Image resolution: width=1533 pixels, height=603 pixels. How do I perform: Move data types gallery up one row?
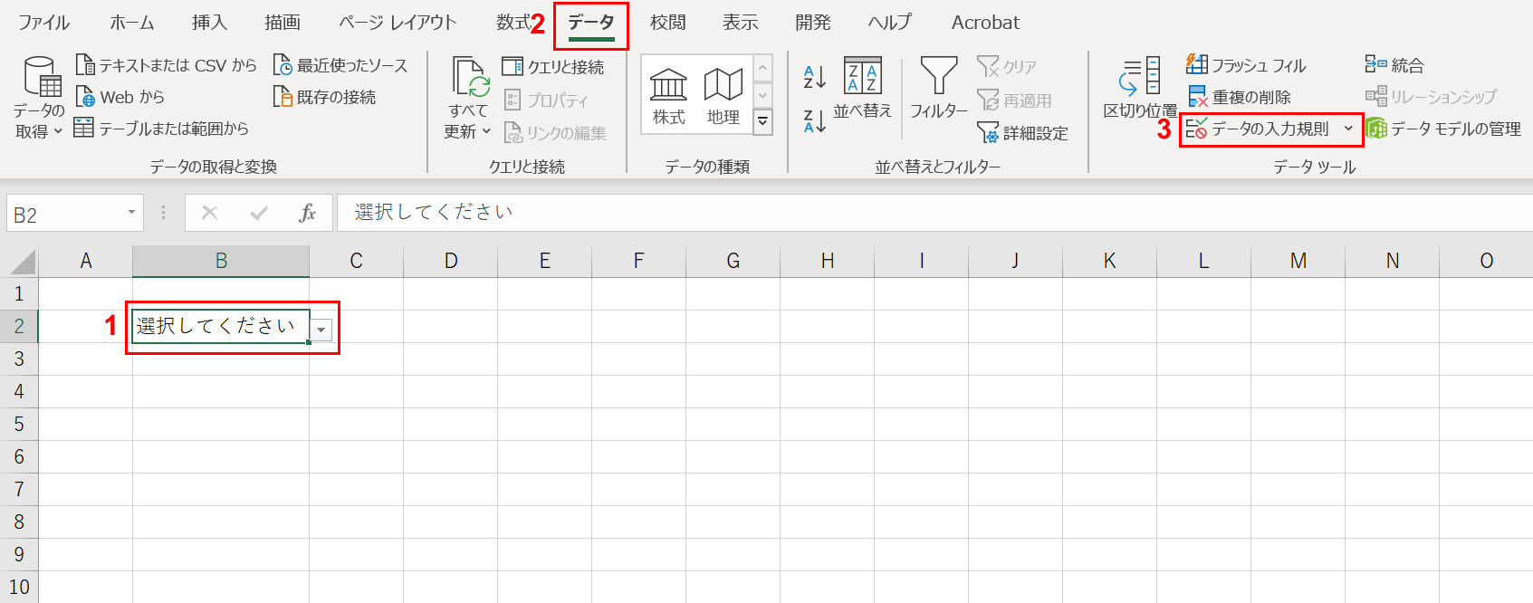pyautogui.click(x=763, y=67)
